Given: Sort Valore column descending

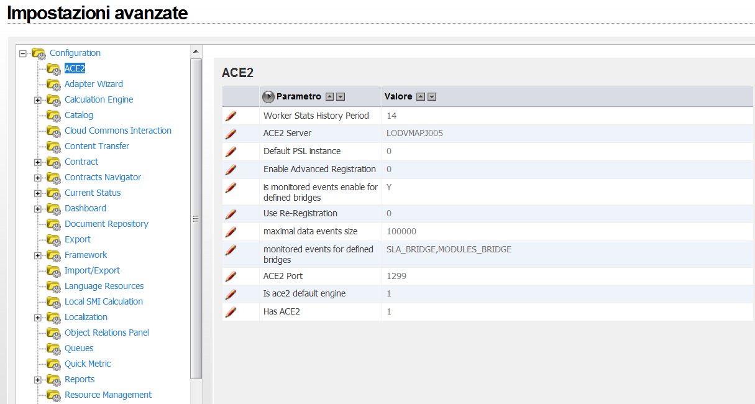Looking at the screenshot, I should (432, 97).
